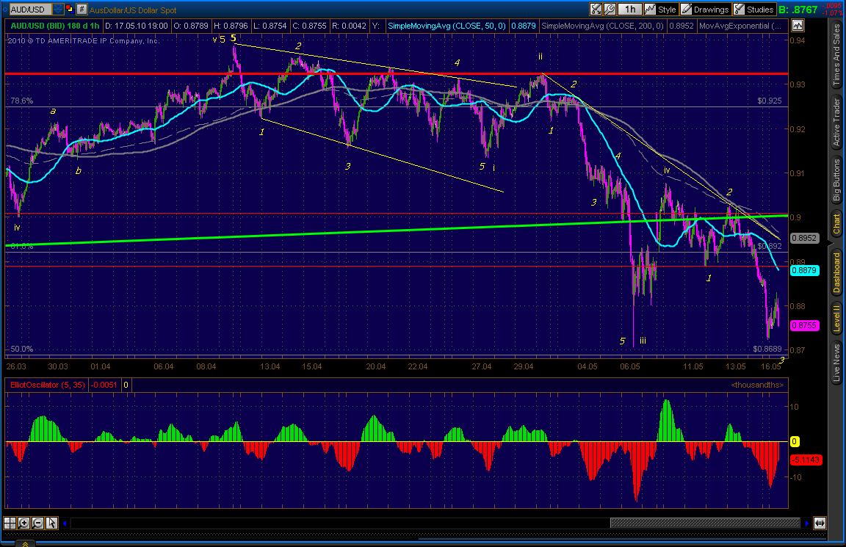Viewport: 846px width, 547px height.
Task: Click the red -5.1143 oscillator value bubble
Action: [806, 460]
